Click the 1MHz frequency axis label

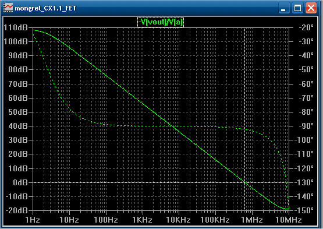pyautogui.click(x=252, y=220)
